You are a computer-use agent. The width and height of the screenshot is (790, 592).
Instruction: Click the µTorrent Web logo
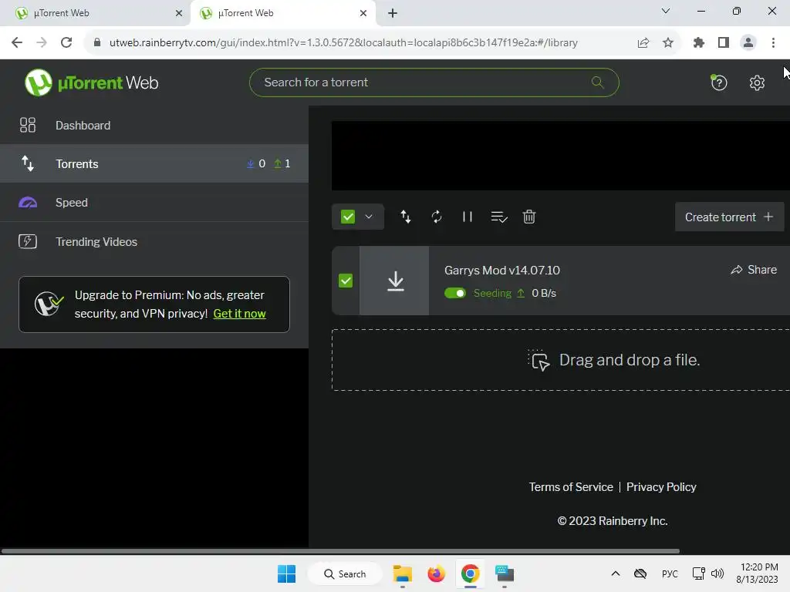(x=91, y=82)
